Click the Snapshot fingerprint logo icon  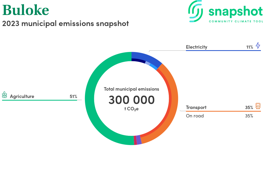pyautogui.click(x=196, y=11)
